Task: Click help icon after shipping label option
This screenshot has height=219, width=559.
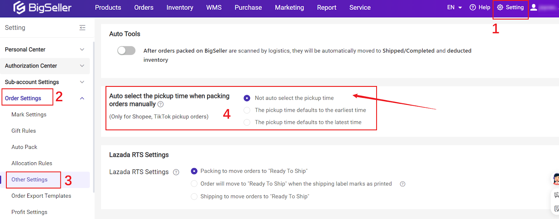Action: point(402,184)
